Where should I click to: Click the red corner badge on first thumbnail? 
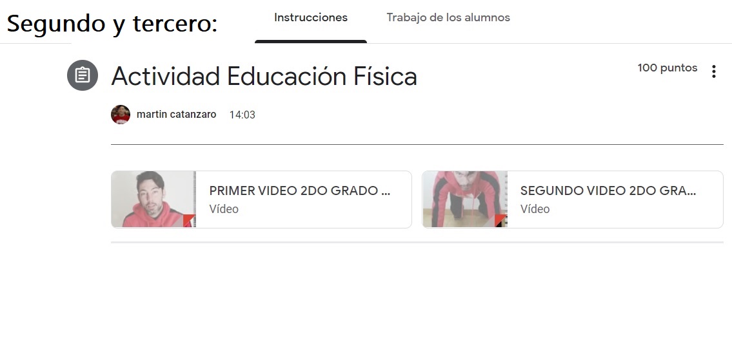(x=188, y=221)
